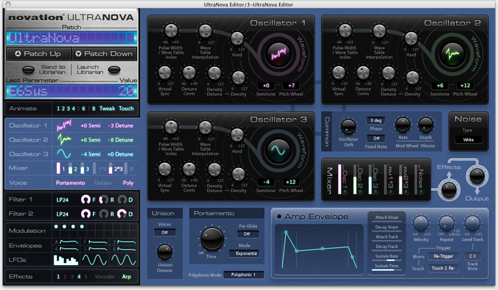Click Launch Librarian oval button
Screen dimensions: 498x290
[x=114, y=70]
